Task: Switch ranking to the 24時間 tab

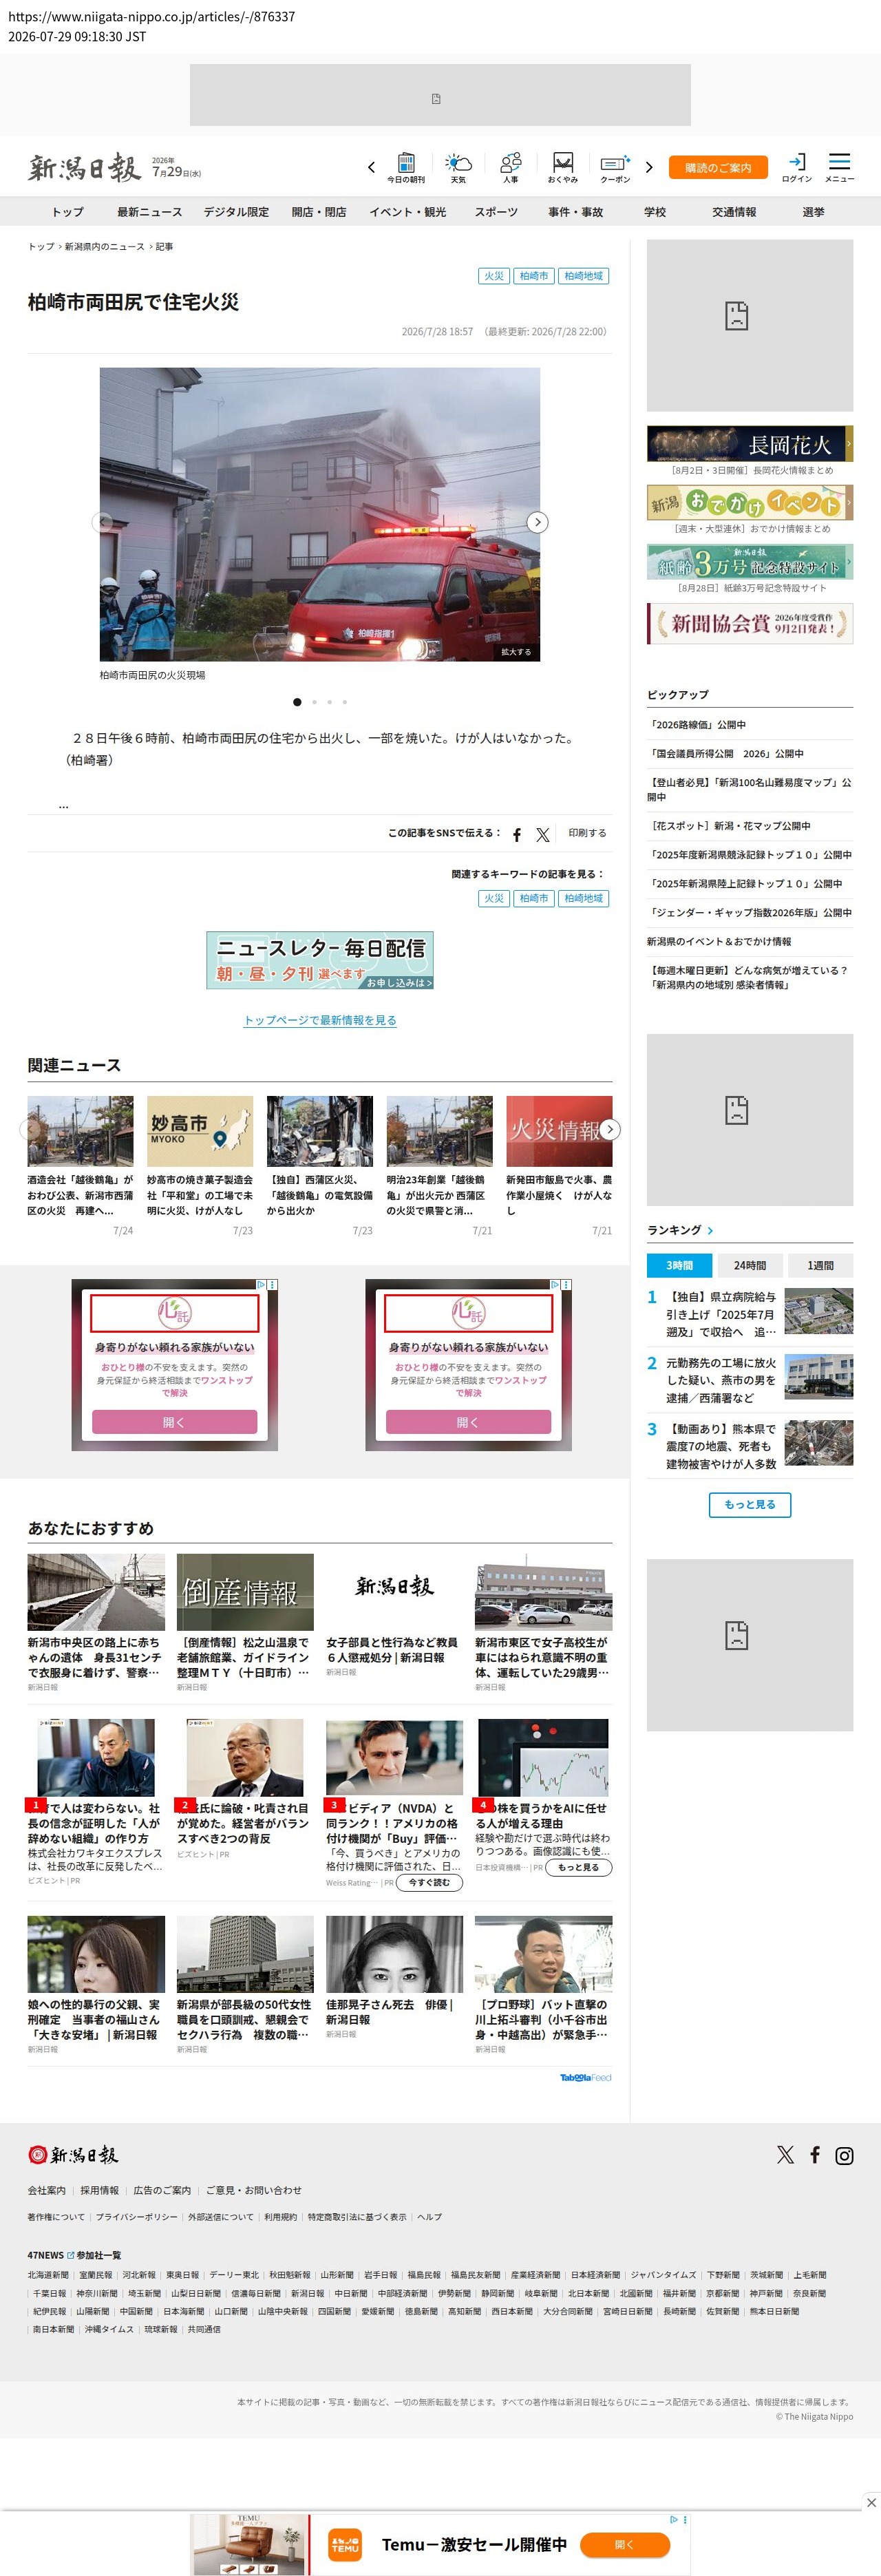Action: tap(749, 1265)
